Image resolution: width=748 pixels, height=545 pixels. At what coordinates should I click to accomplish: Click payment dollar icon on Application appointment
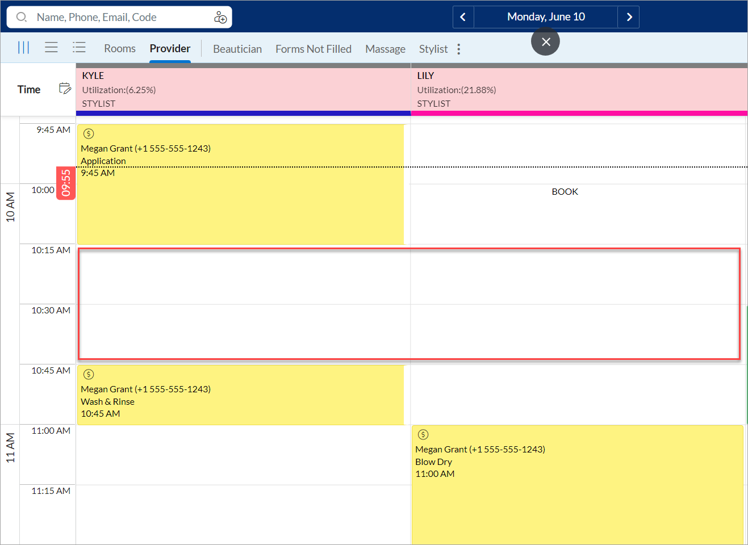click(89, 134)
